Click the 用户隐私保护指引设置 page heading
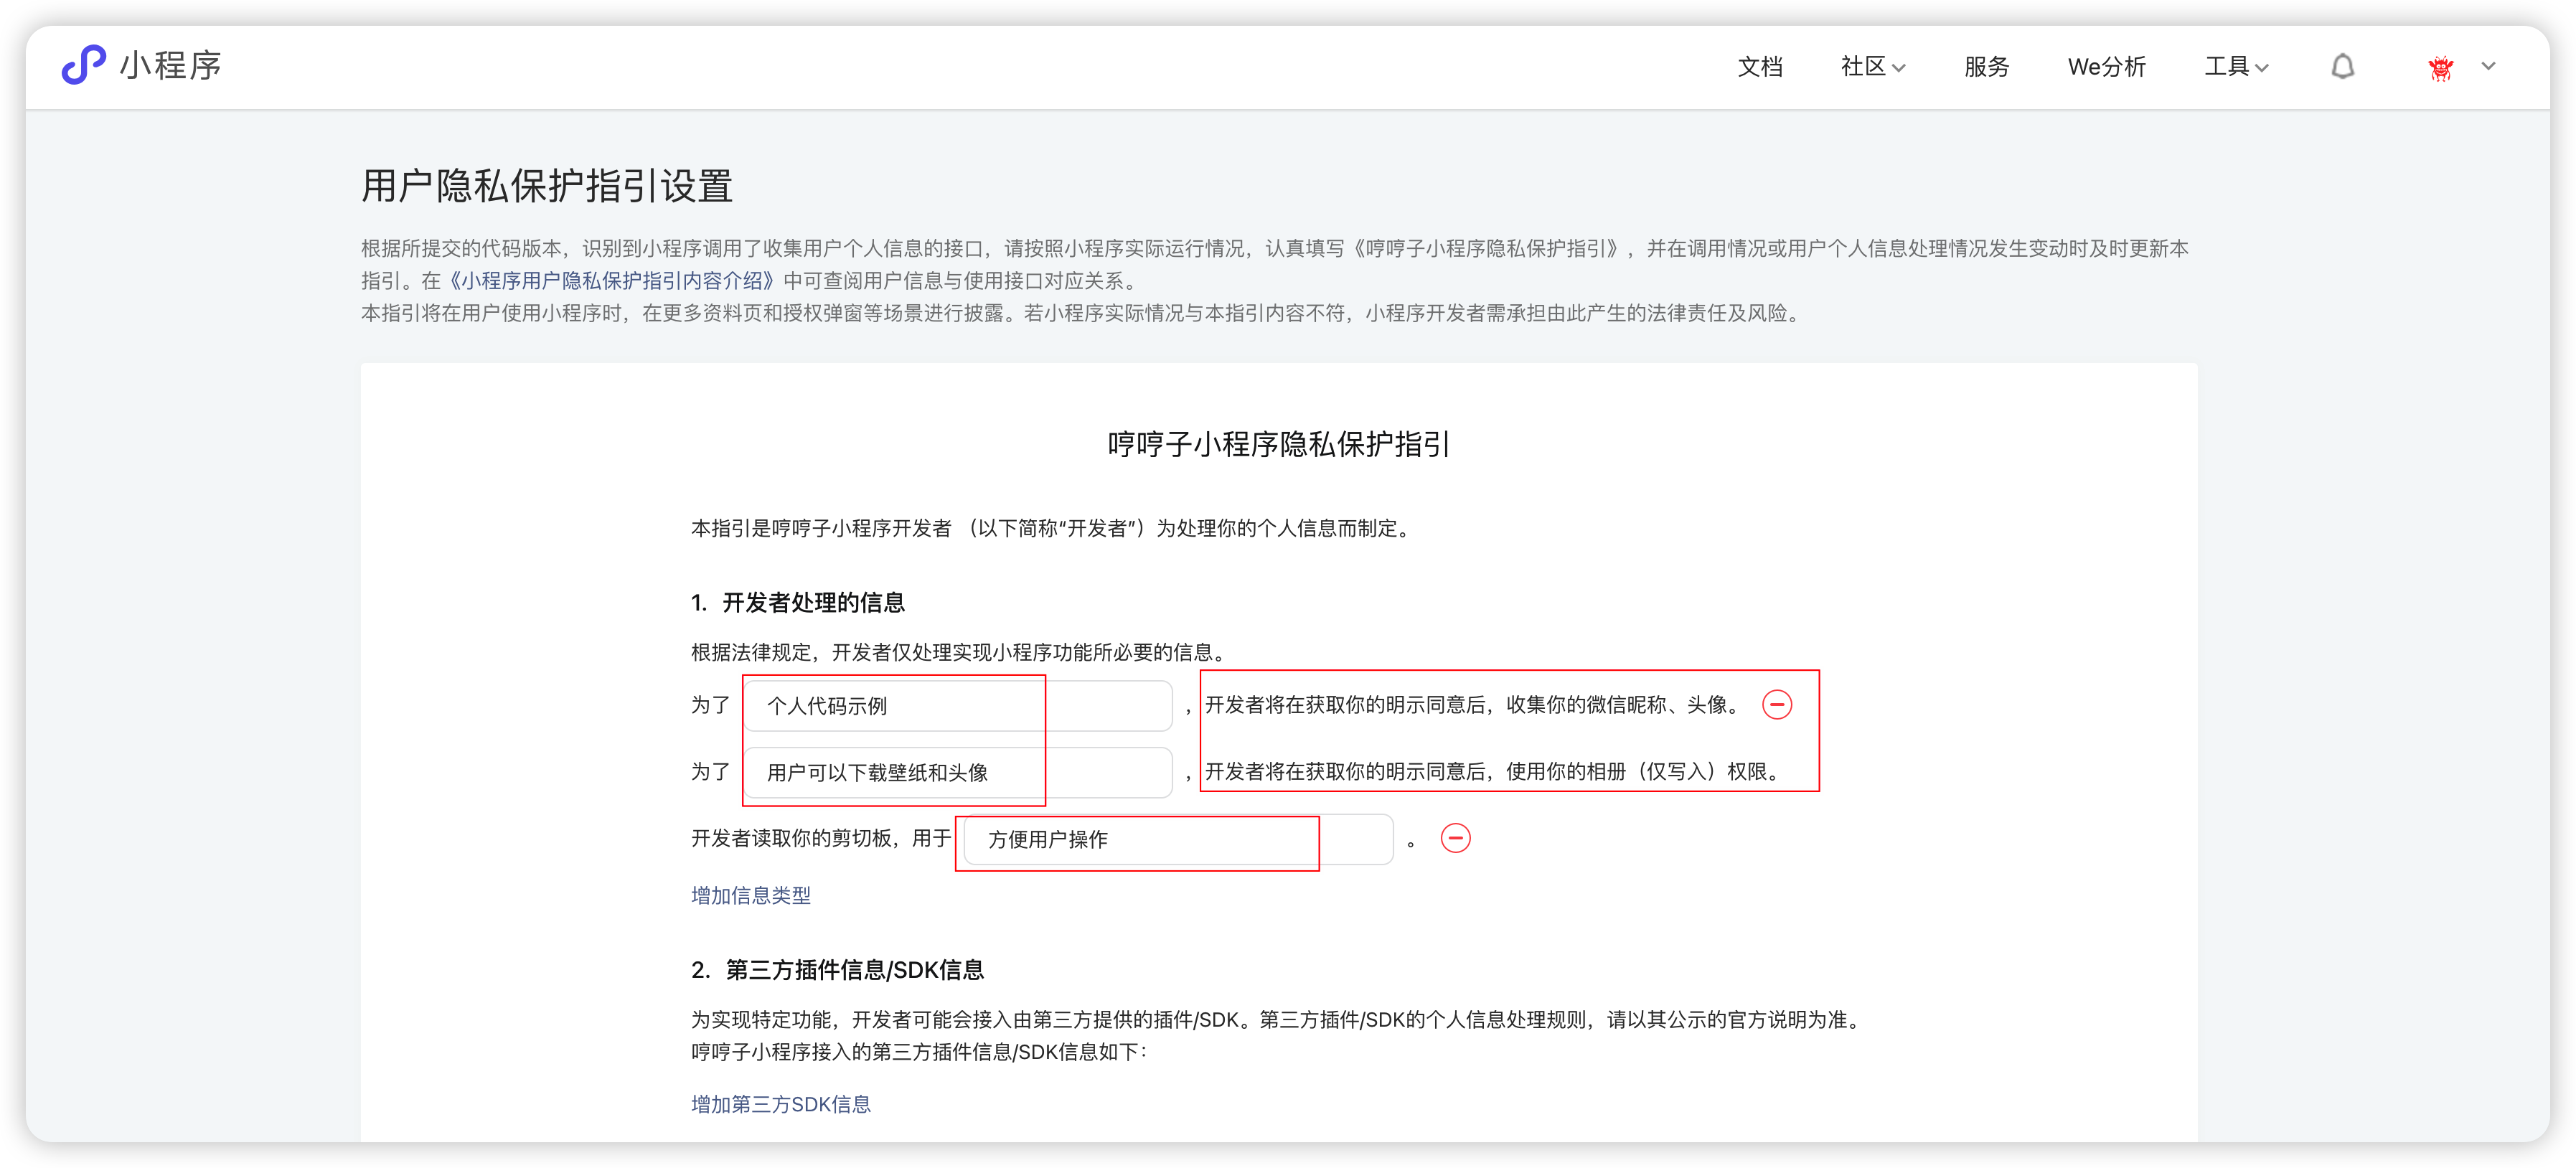2576x1168 pixels. [547, 186]
